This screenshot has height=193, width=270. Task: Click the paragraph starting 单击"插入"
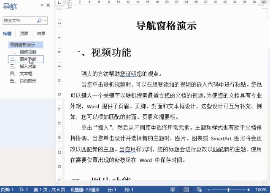166,144
